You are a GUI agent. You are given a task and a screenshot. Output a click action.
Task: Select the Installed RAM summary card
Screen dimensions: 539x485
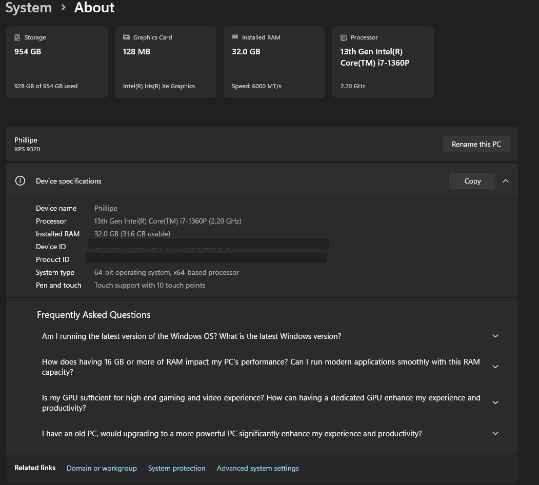coord(274,62)
